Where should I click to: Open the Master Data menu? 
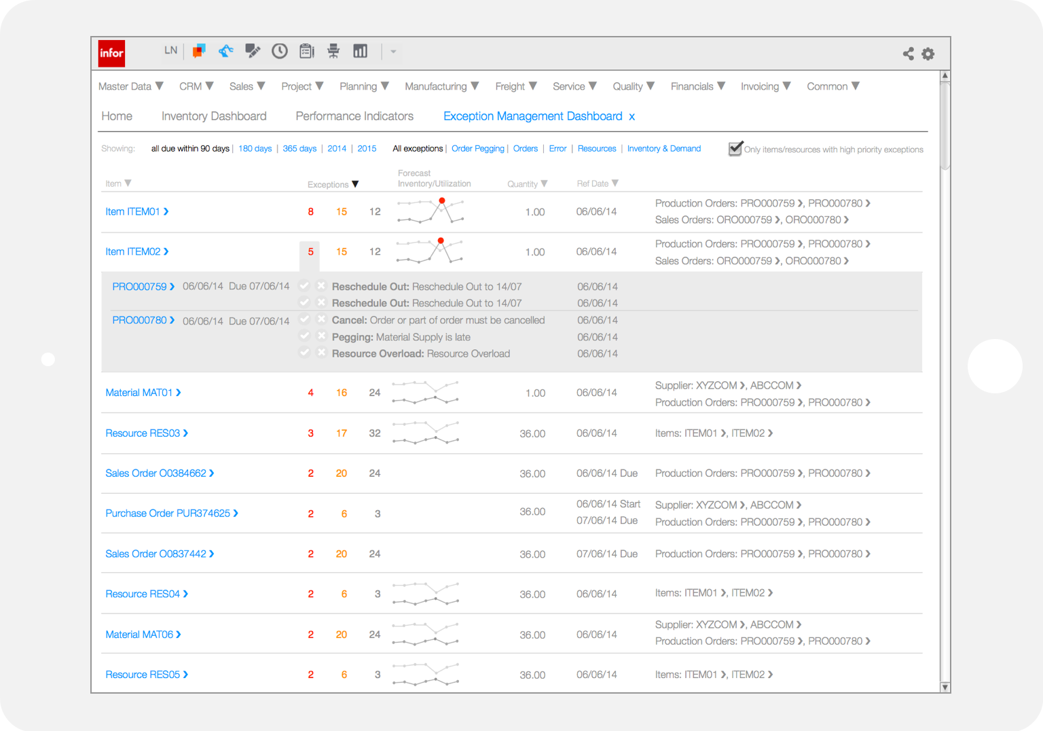tap(131, 86)
